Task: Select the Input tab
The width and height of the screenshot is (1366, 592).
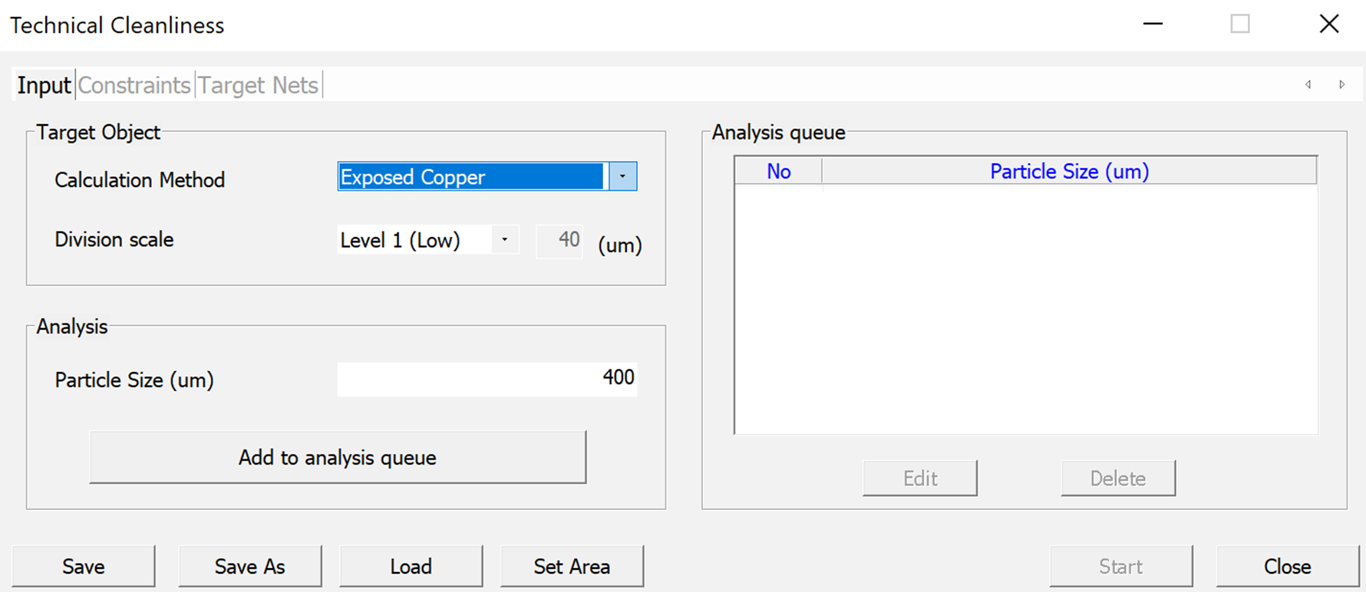Action: pos(44,85)
